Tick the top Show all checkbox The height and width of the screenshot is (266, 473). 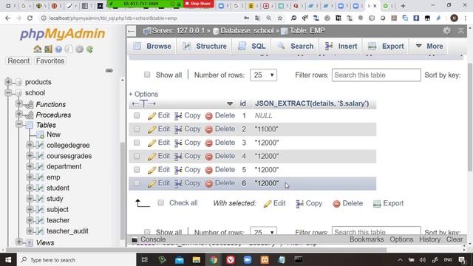point(147,75)
